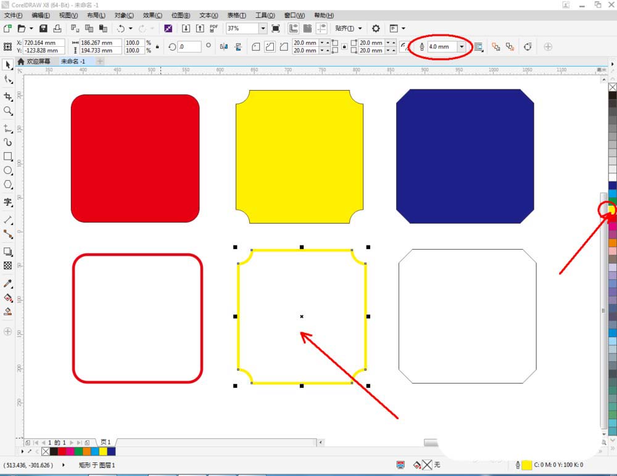Toggle relative corner scaling
617x476 pixels.
pos(404,47)
